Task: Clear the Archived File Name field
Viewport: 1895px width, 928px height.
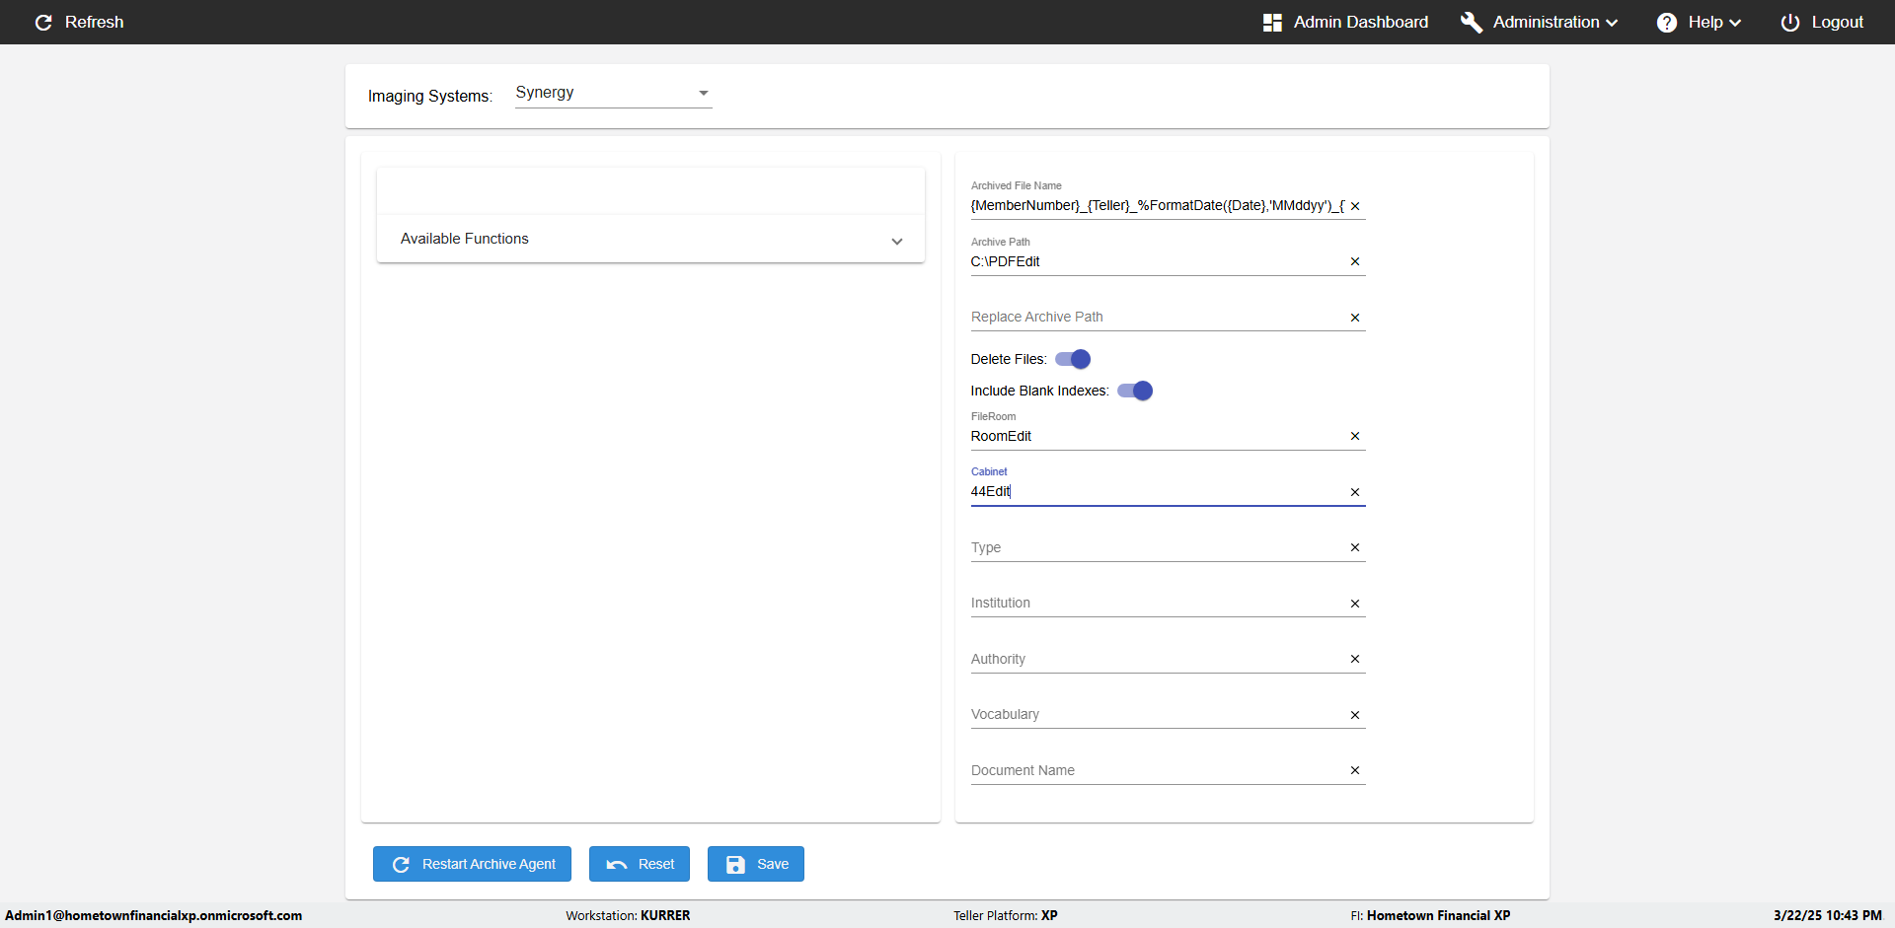Action: coord(1355,206)
